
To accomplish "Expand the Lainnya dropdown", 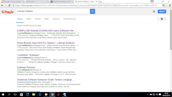I will [x=56, y=19].
